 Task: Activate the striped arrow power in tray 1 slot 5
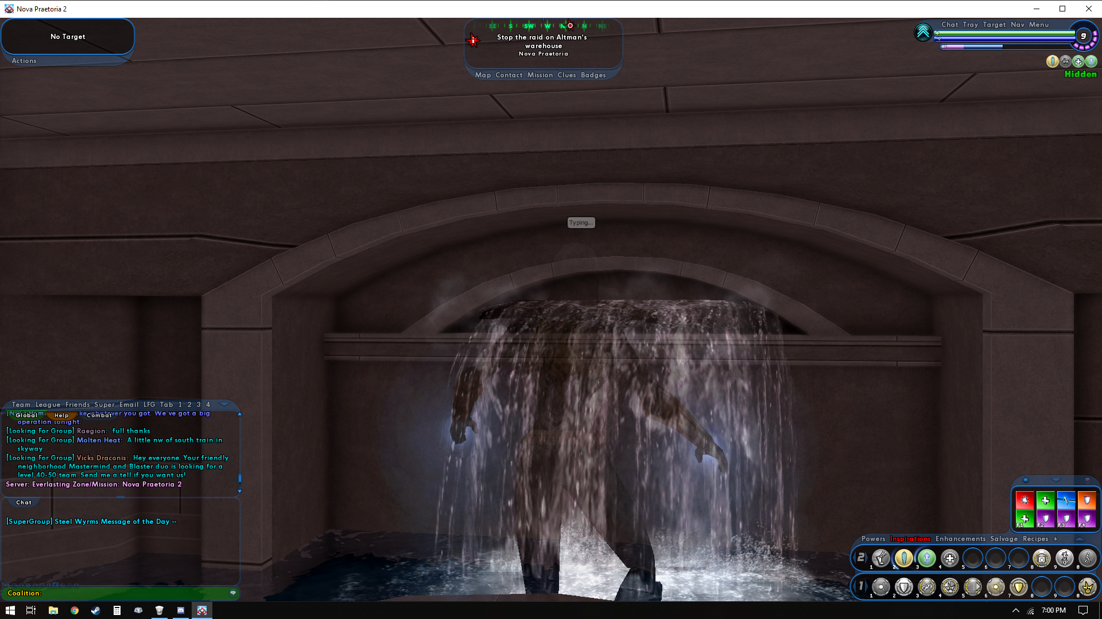pyautogui.click(x=973, y=587)
